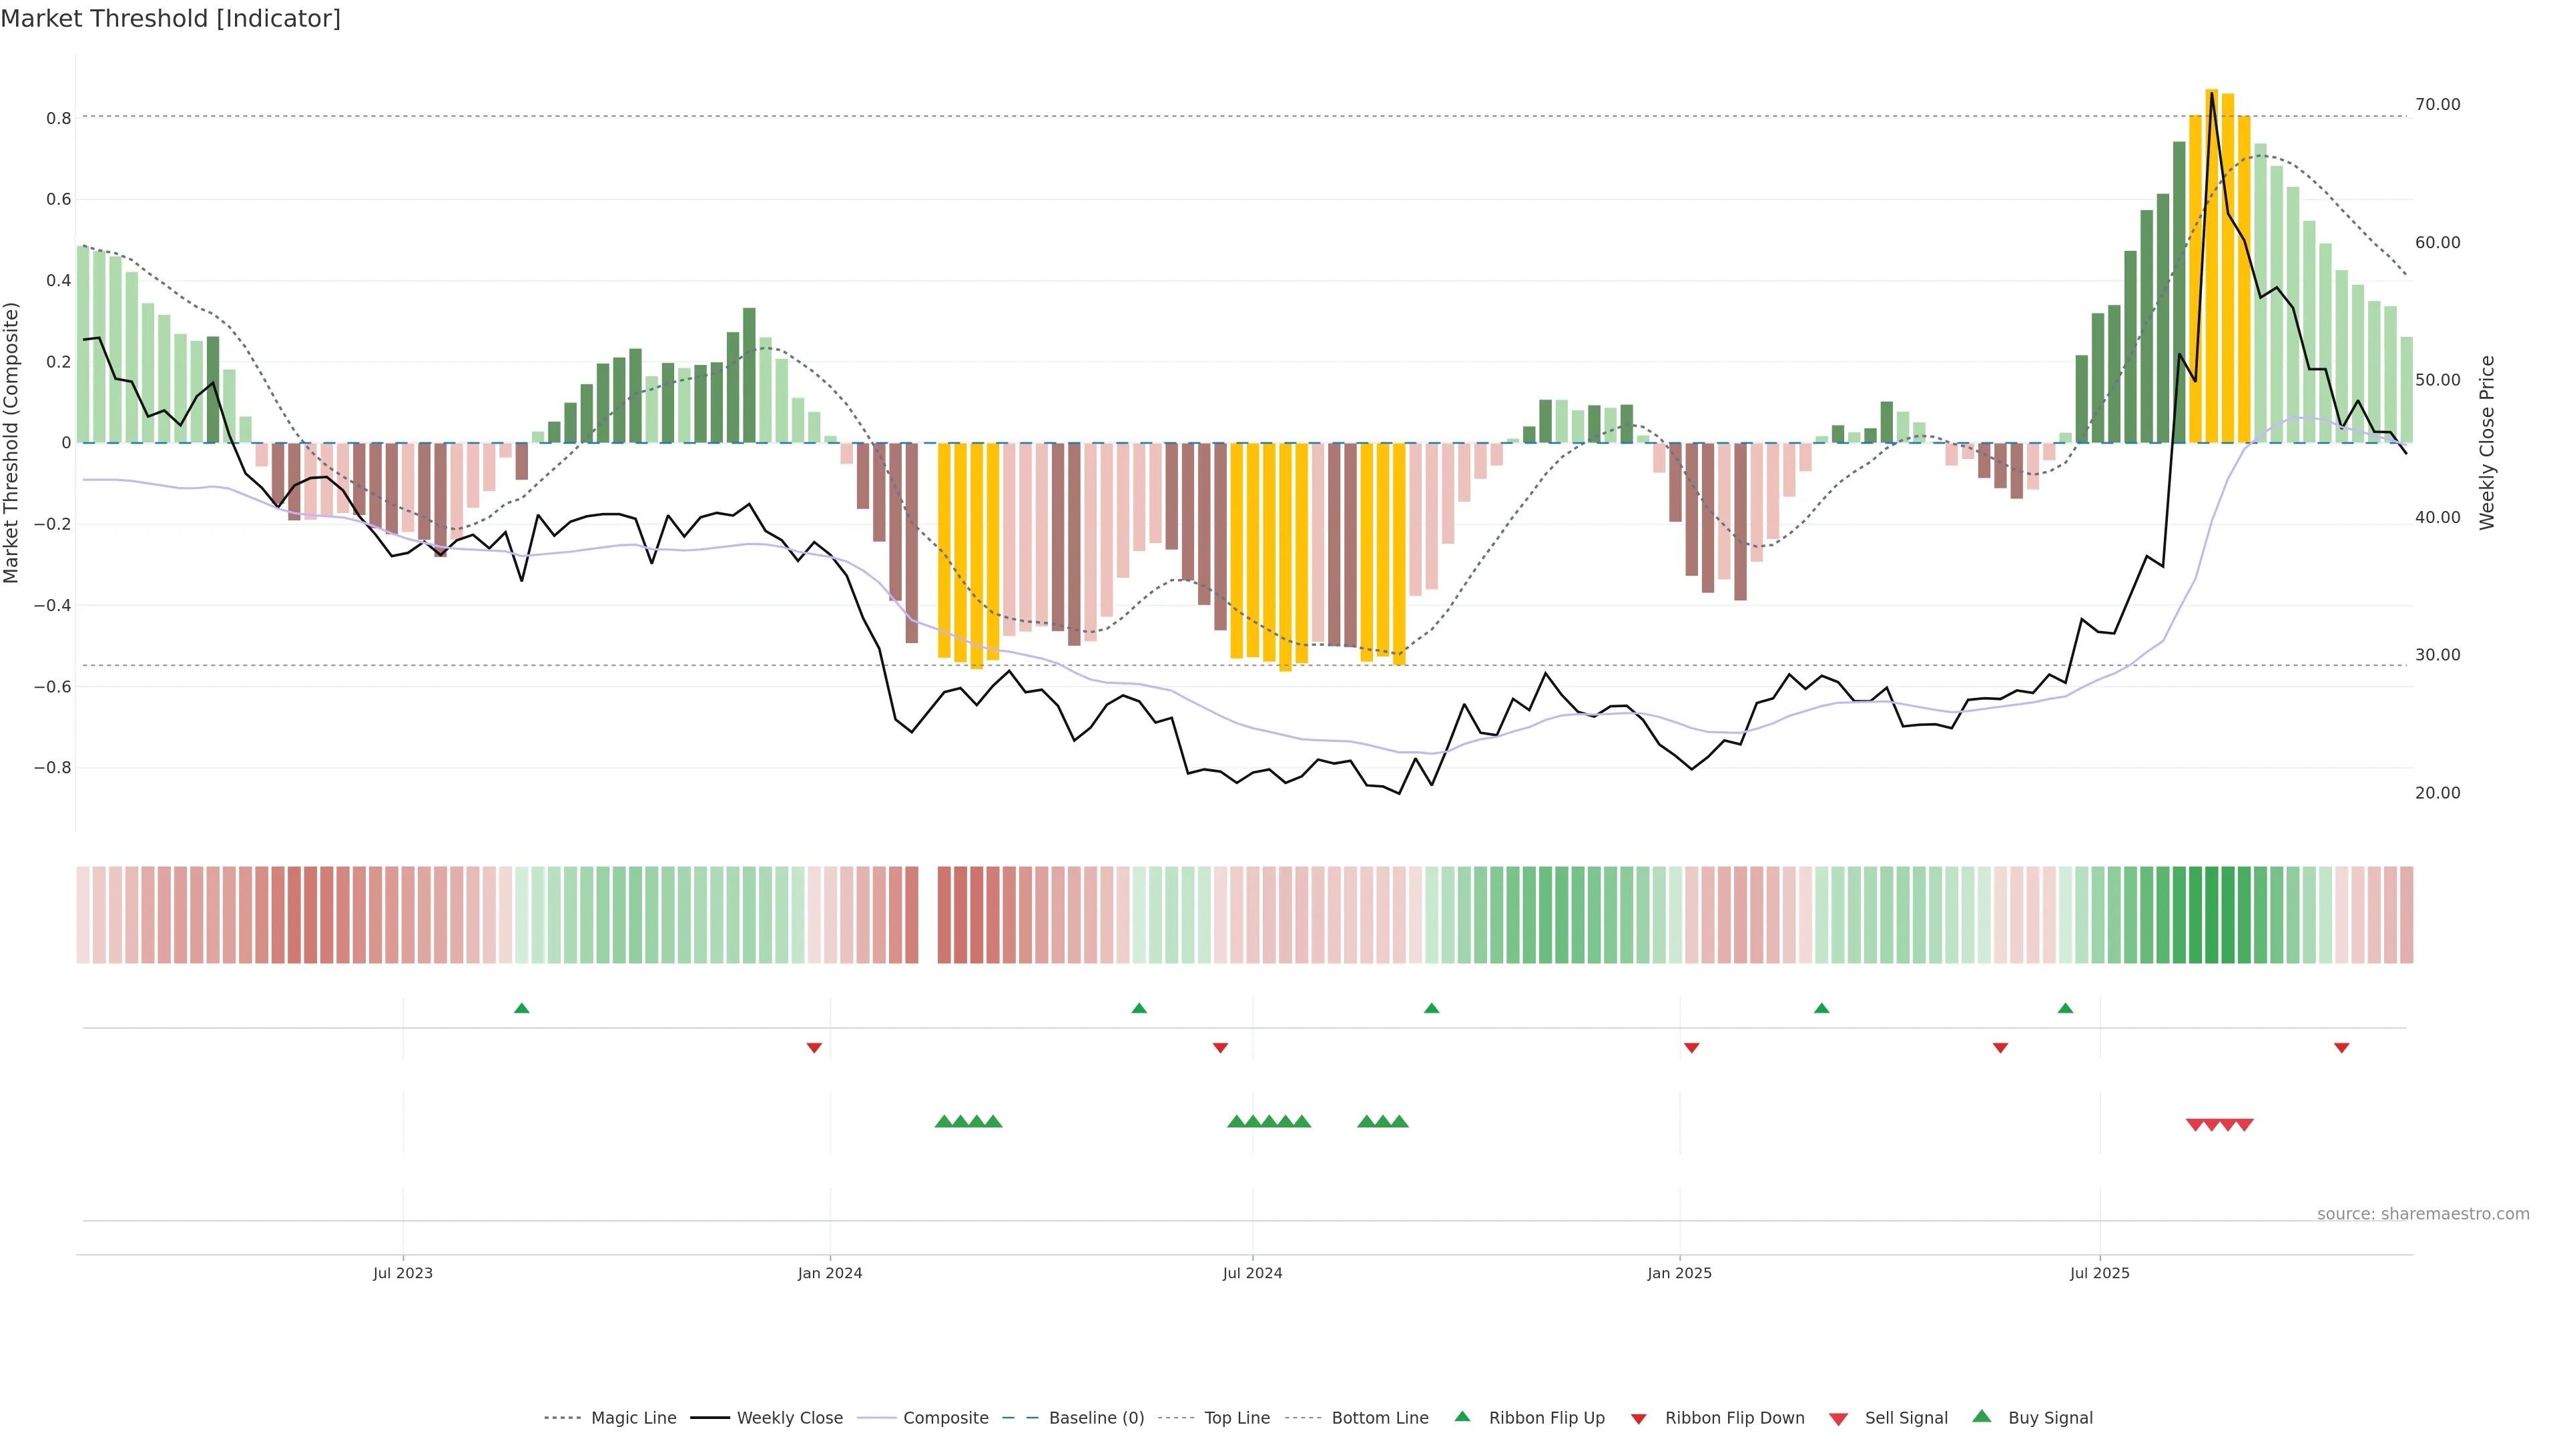Toggle Baseline (0) in the legend
This screenshot has height=1441, width=2563.
click(x=1095, y=1418)
